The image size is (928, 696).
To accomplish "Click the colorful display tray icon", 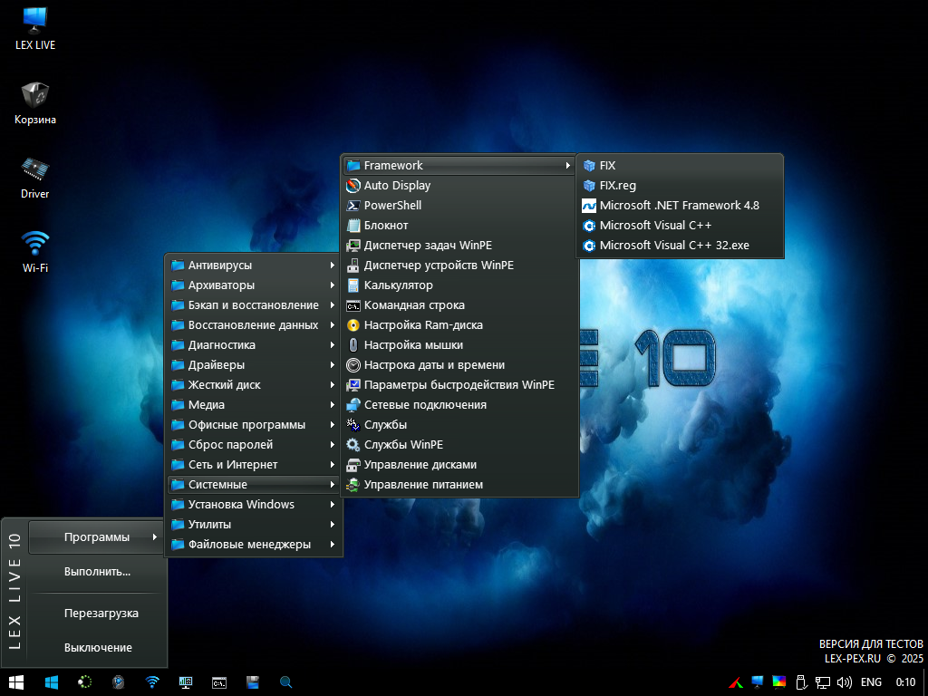I will 778,682.
